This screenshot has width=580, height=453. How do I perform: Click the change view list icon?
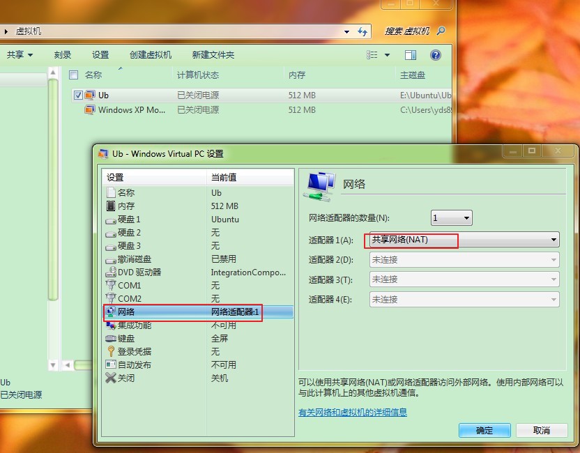pos(372,55)
